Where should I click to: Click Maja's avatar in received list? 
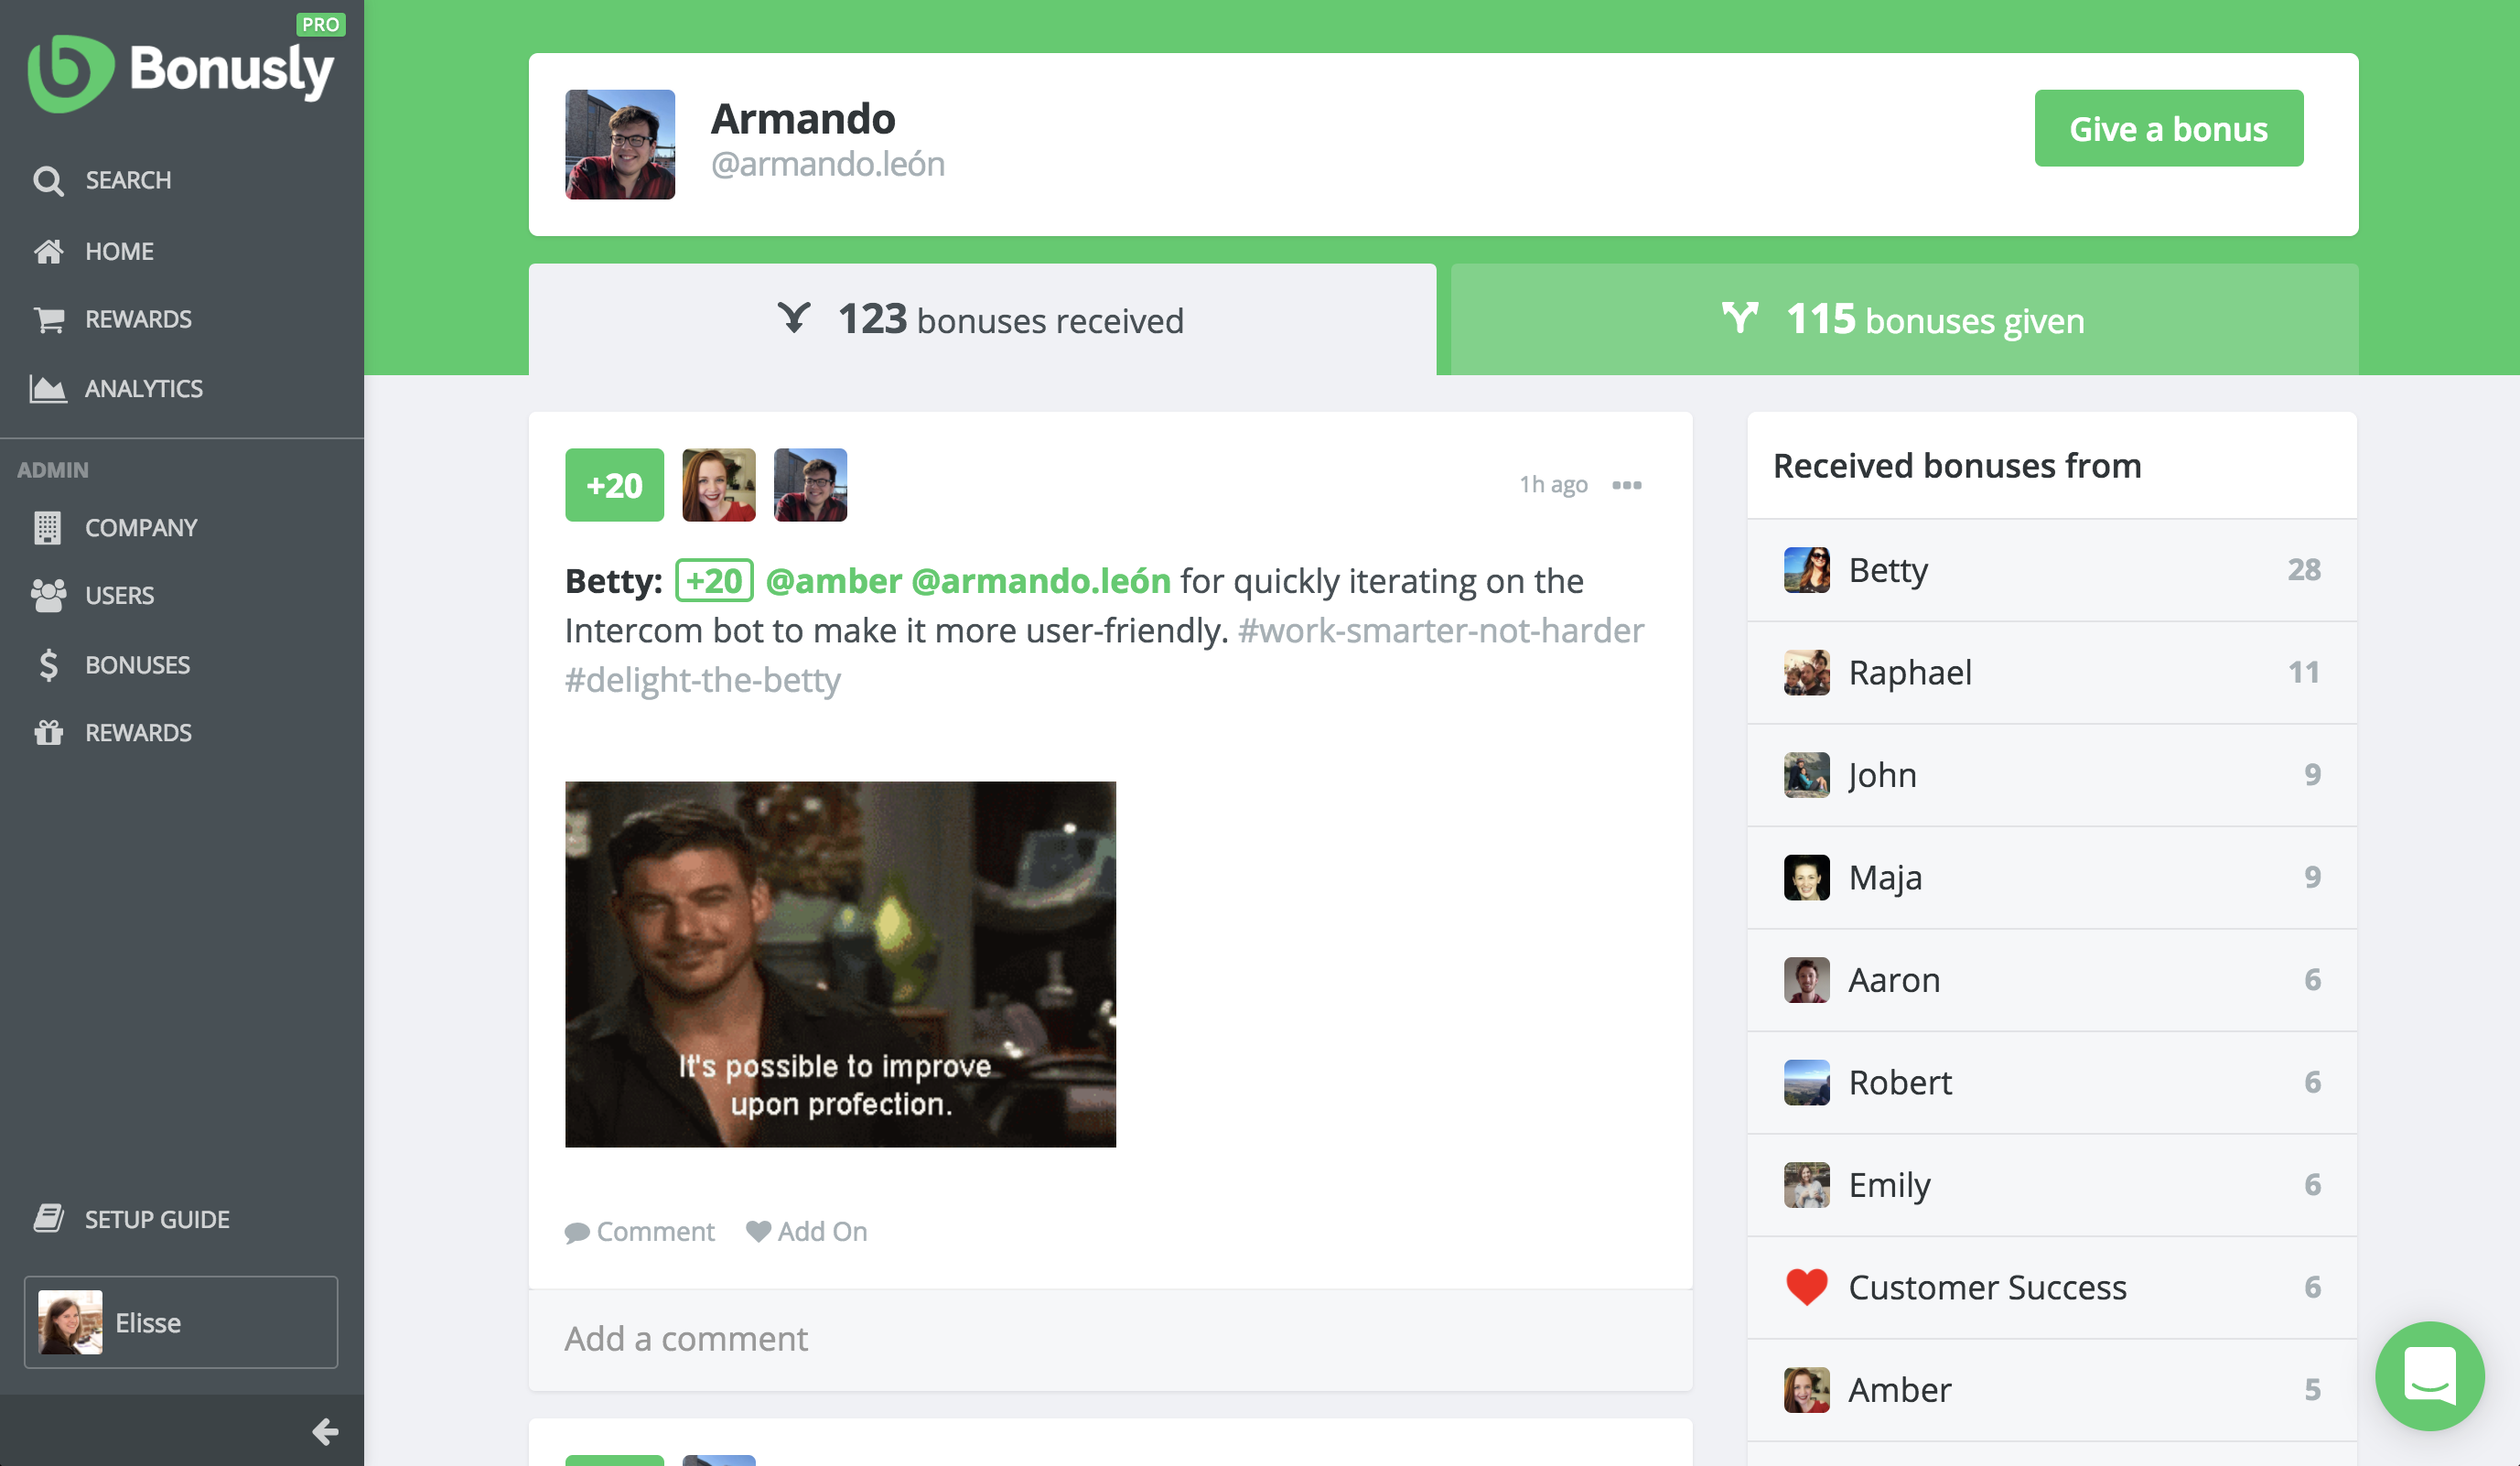(x=1806, y=877)
